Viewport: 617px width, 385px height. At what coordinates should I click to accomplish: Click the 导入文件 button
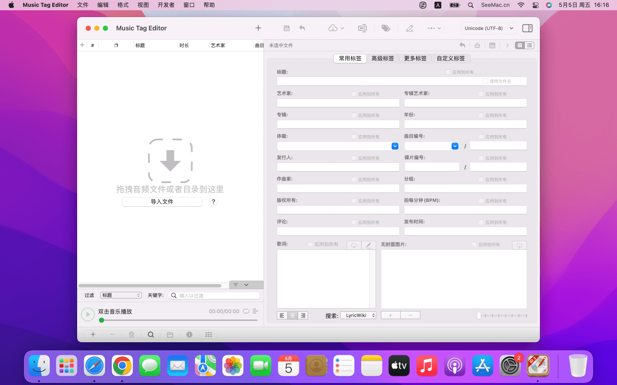coord(162,202)
